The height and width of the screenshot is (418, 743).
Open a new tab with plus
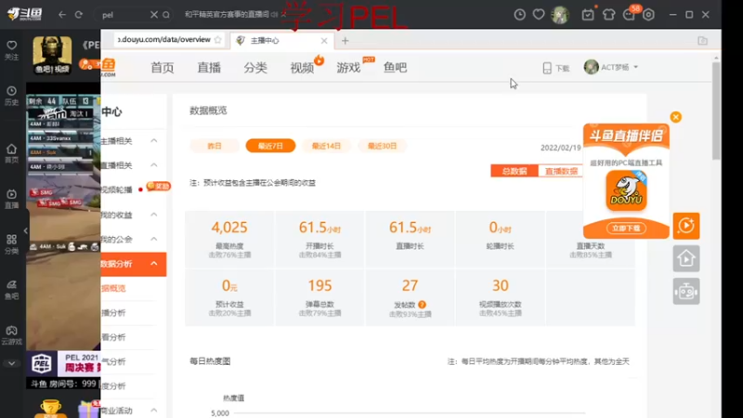(x=345, y=41)
